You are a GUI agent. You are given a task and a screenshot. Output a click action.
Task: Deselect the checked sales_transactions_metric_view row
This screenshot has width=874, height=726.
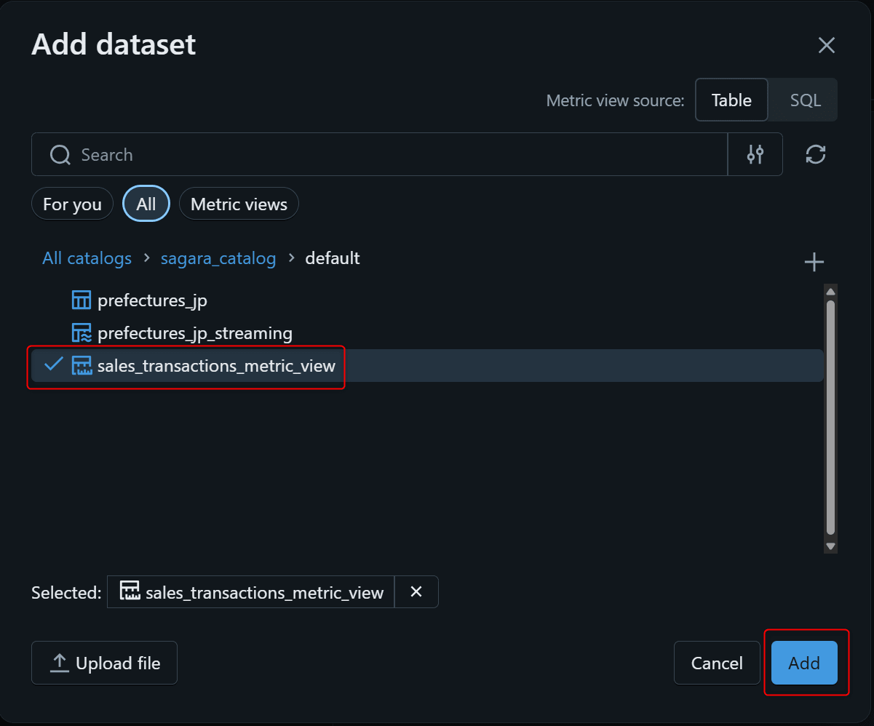[x=216, y=366]
